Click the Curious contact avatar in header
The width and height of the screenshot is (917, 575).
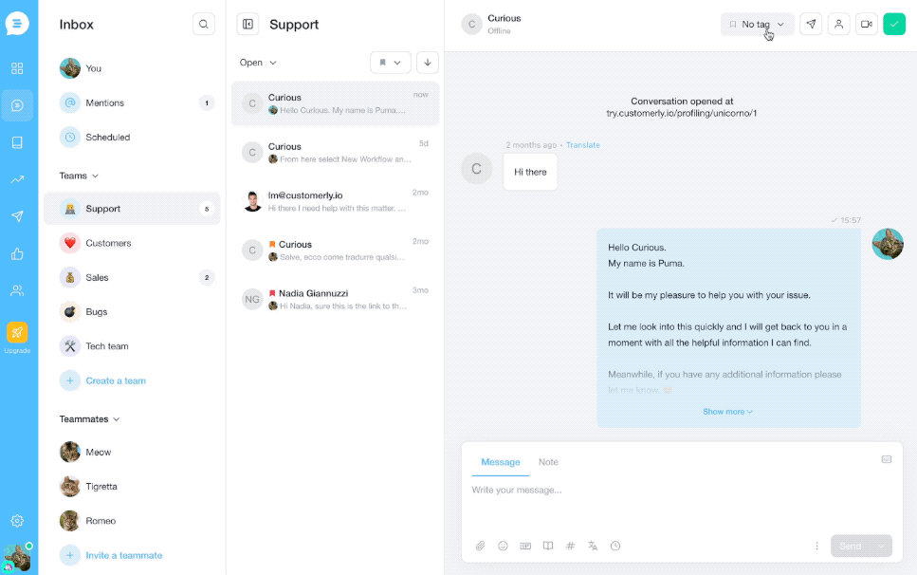471,24
